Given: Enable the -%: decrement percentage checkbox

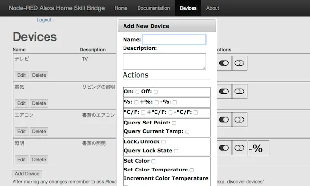Looking at the screenshot, I should [x=175, y=102].
